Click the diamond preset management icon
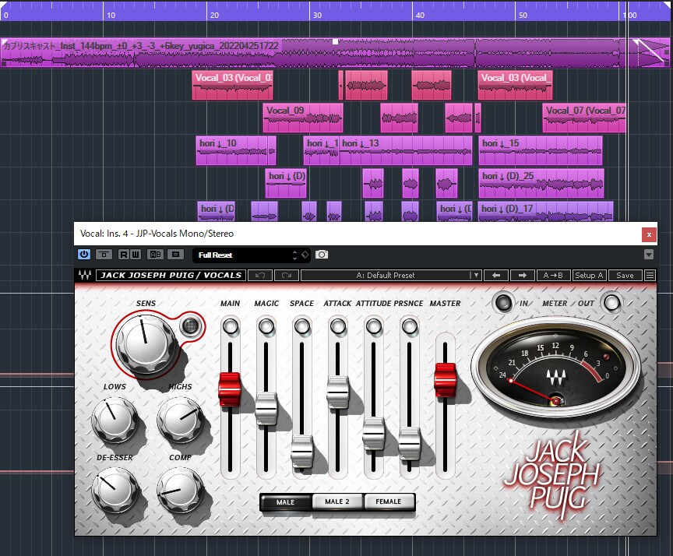673x556 pixels. click(305, 255)
